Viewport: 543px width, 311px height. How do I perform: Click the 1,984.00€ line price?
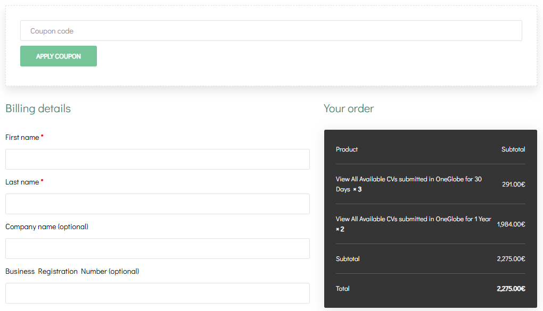[x=511, y=224]
